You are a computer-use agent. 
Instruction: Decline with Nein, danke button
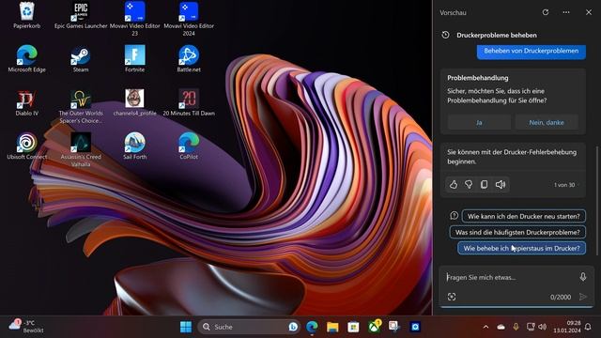coord(547,123)
